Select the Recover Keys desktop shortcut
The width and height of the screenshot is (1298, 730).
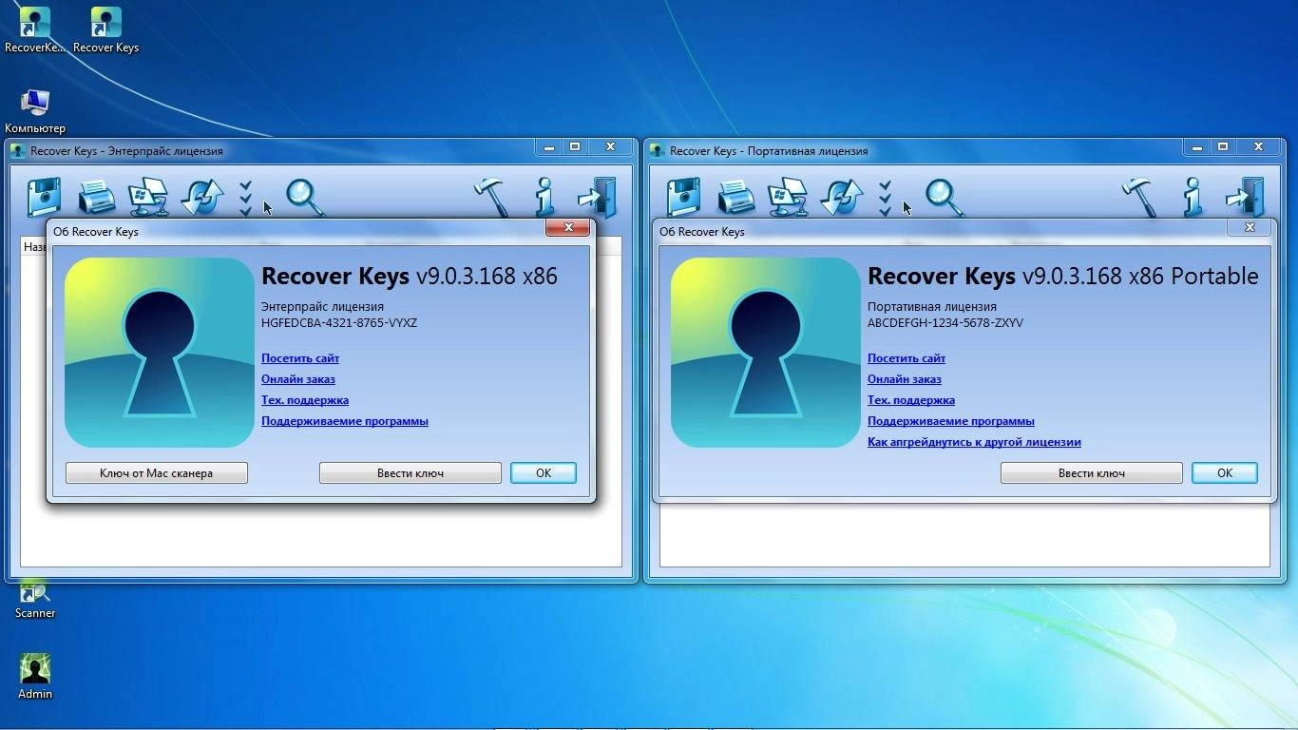(x=105, y=29)
